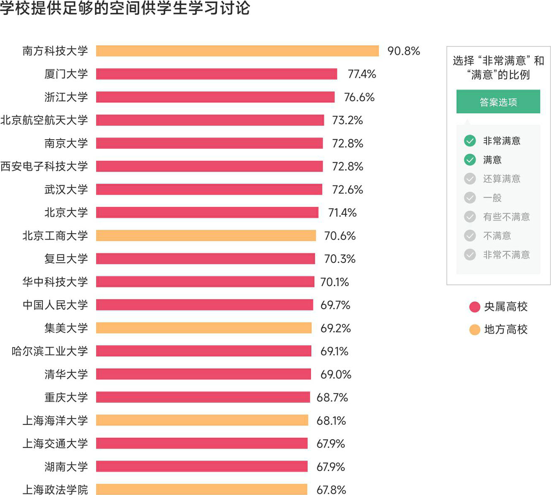Enable the 还算满意 answer option

pyautogui.click(x=470, y=179)
